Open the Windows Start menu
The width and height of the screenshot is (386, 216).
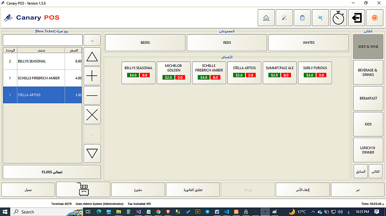(x=5, y=212)
